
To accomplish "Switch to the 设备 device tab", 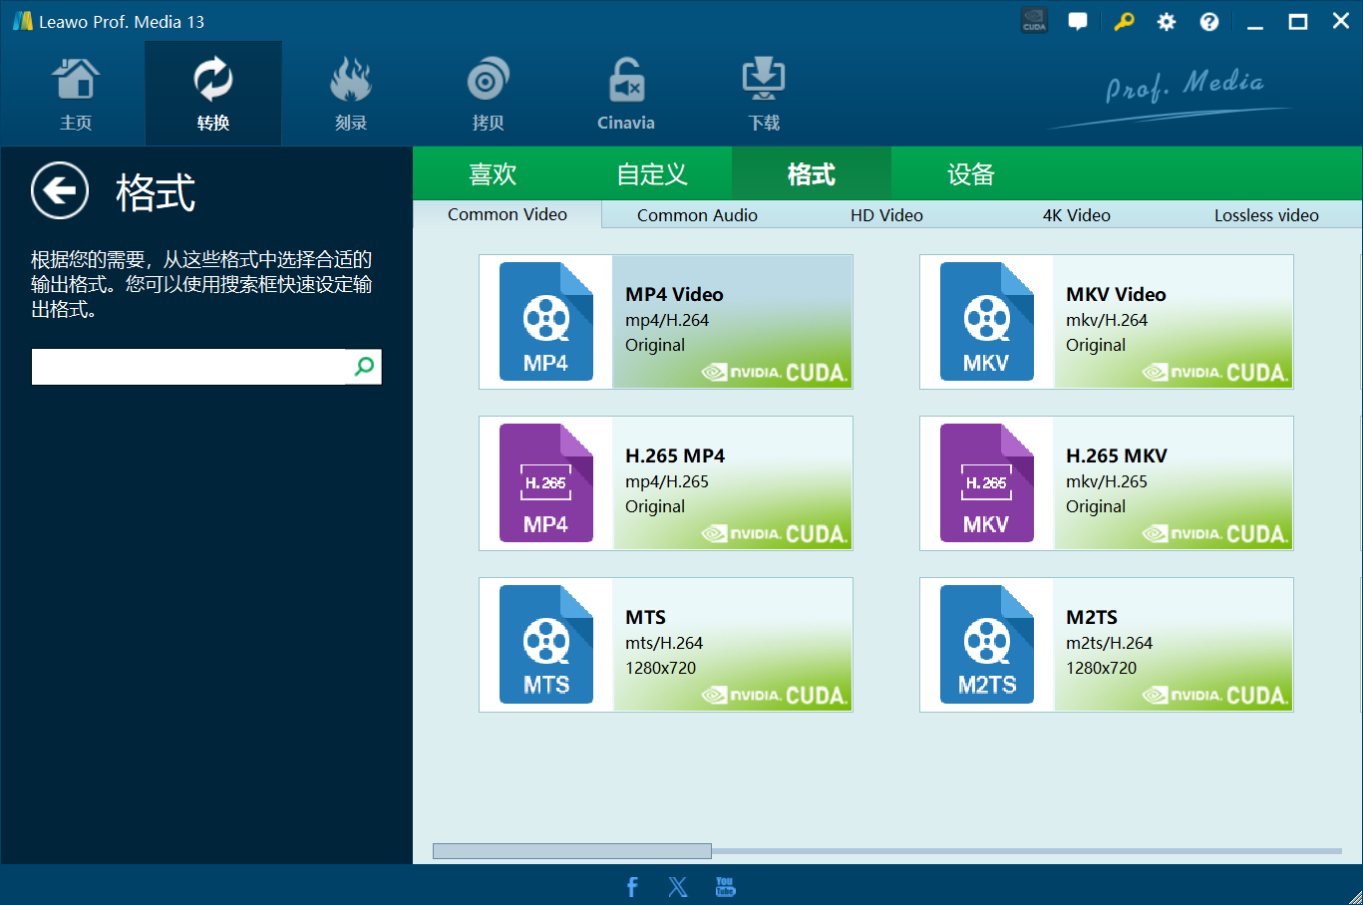I will pyautogui.click(x=970, y=174).
